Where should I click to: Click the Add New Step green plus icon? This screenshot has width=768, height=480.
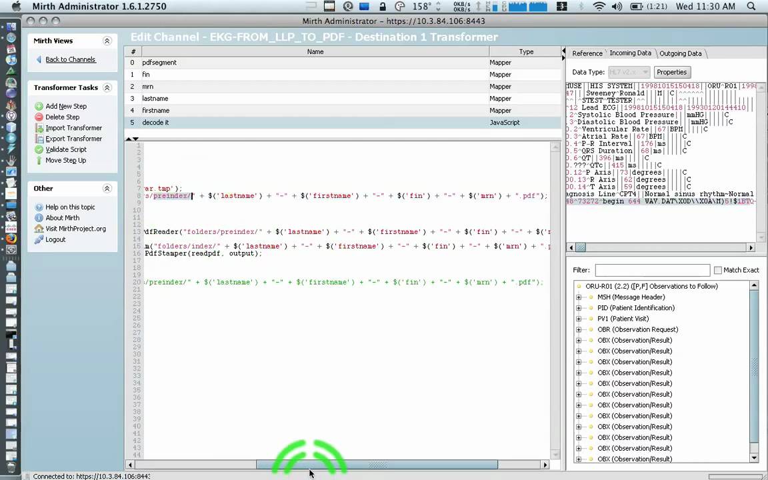pyautogui.click(x=39, y=106)
